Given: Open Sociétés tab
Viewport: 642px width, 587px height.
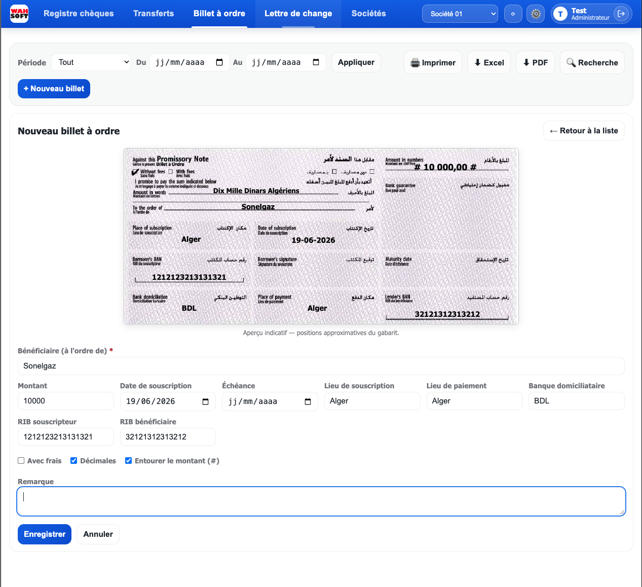Looking at the screenshot, I should point(369,14).
